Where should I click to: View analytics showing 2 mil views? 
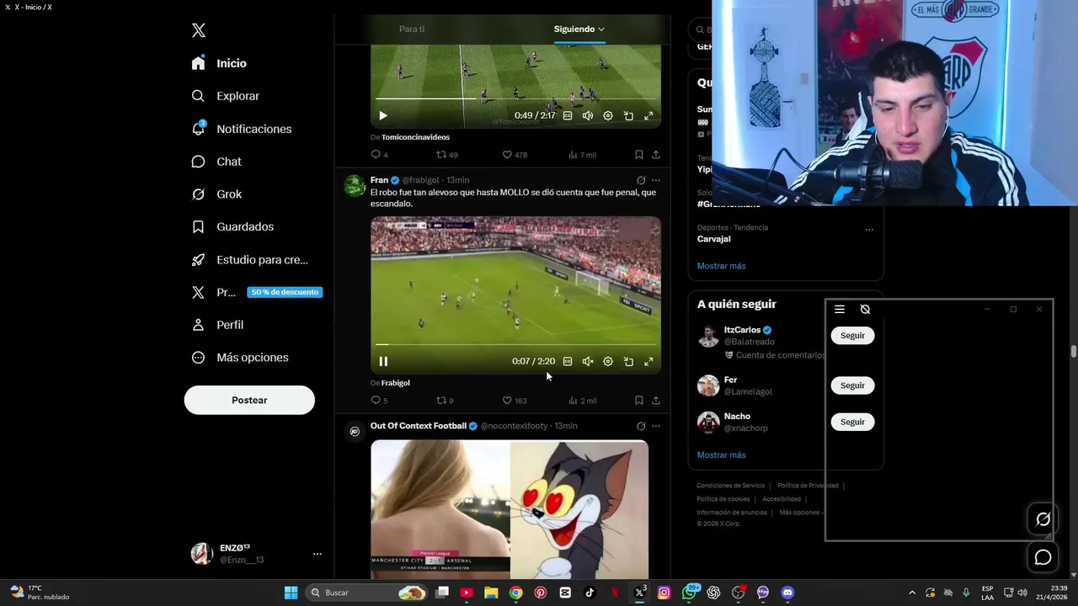(x=582, y=401)
